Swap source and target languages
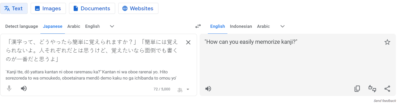The image size is (400, 104). pyautogui.click(x=198, y=26)
